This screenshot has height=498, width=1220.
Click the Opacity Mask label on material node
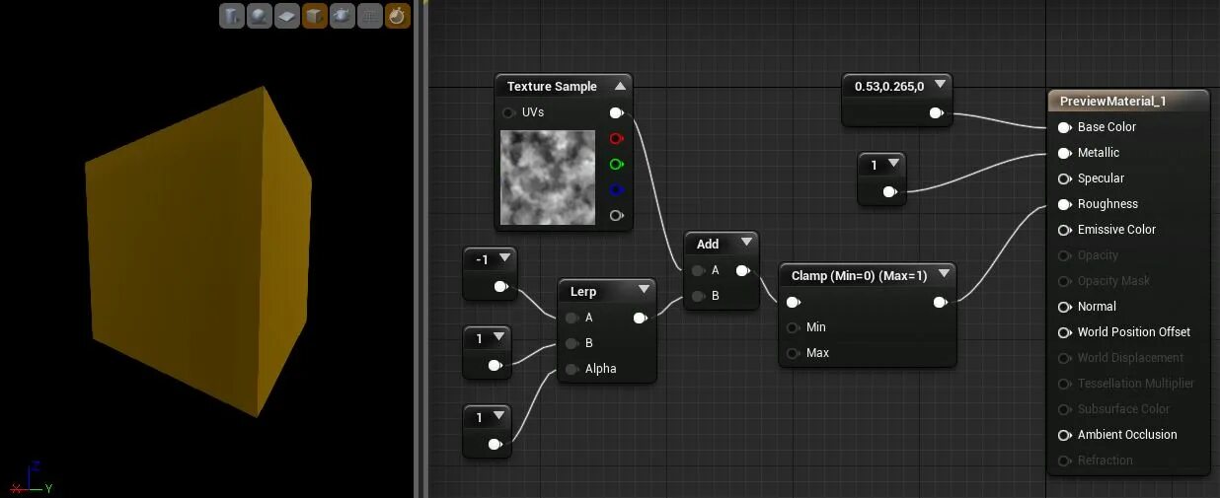pyautogui.click(x=1113, y=281)
